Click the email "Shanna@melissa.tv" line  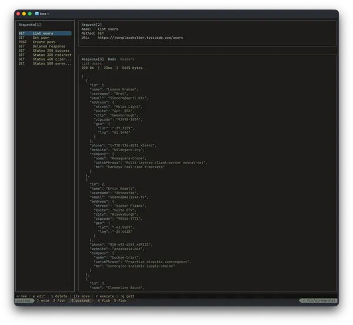[x=119, y=197]
